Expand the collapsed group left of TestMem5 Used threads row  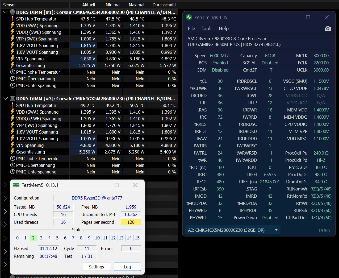pyautogui.click(x=5, y=225)
